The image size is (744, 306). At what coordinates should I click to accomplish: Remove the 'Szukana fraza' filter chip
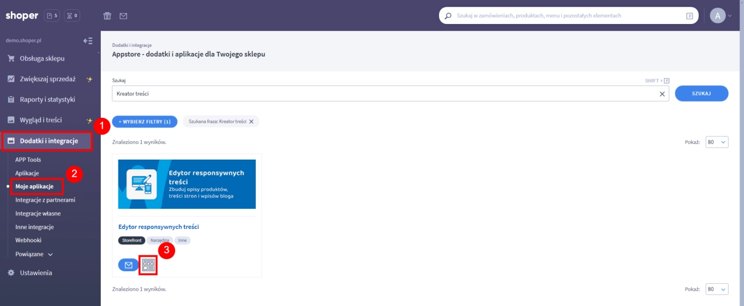251,122
